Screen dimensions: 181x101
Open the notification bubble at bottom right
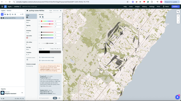pos(177,97)
